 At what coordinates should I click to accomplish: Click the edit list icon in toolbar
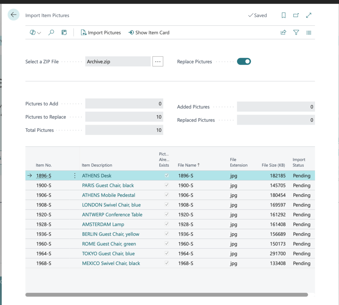pyautogui.click(x=64, y=33)
